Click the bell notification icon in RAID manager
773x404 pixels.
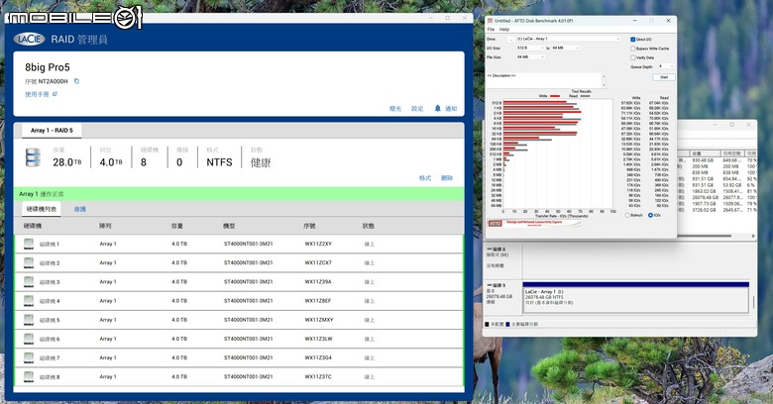437,108
